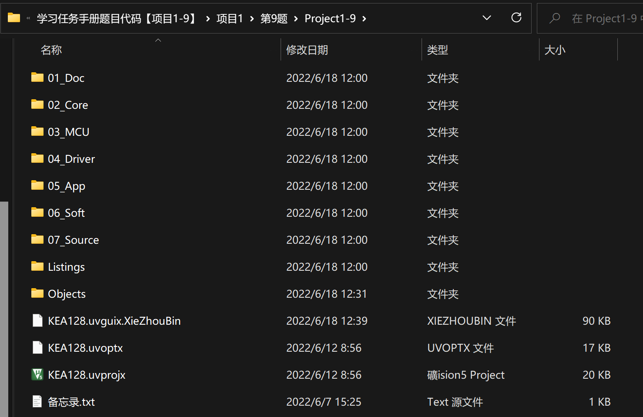Viewport: 643px width, 417px height.
Task: Click the Objects folder icon
Action: tap(37, 294)
